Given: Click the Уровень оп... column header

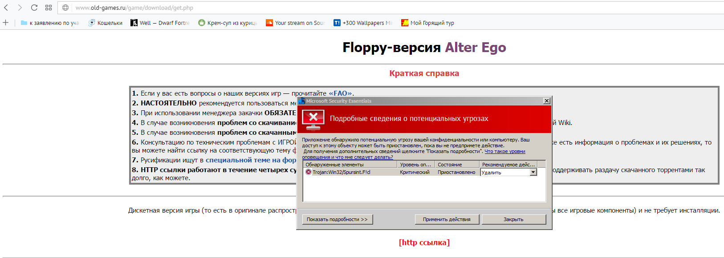Looking at the screenshot, I should (416, 165).
